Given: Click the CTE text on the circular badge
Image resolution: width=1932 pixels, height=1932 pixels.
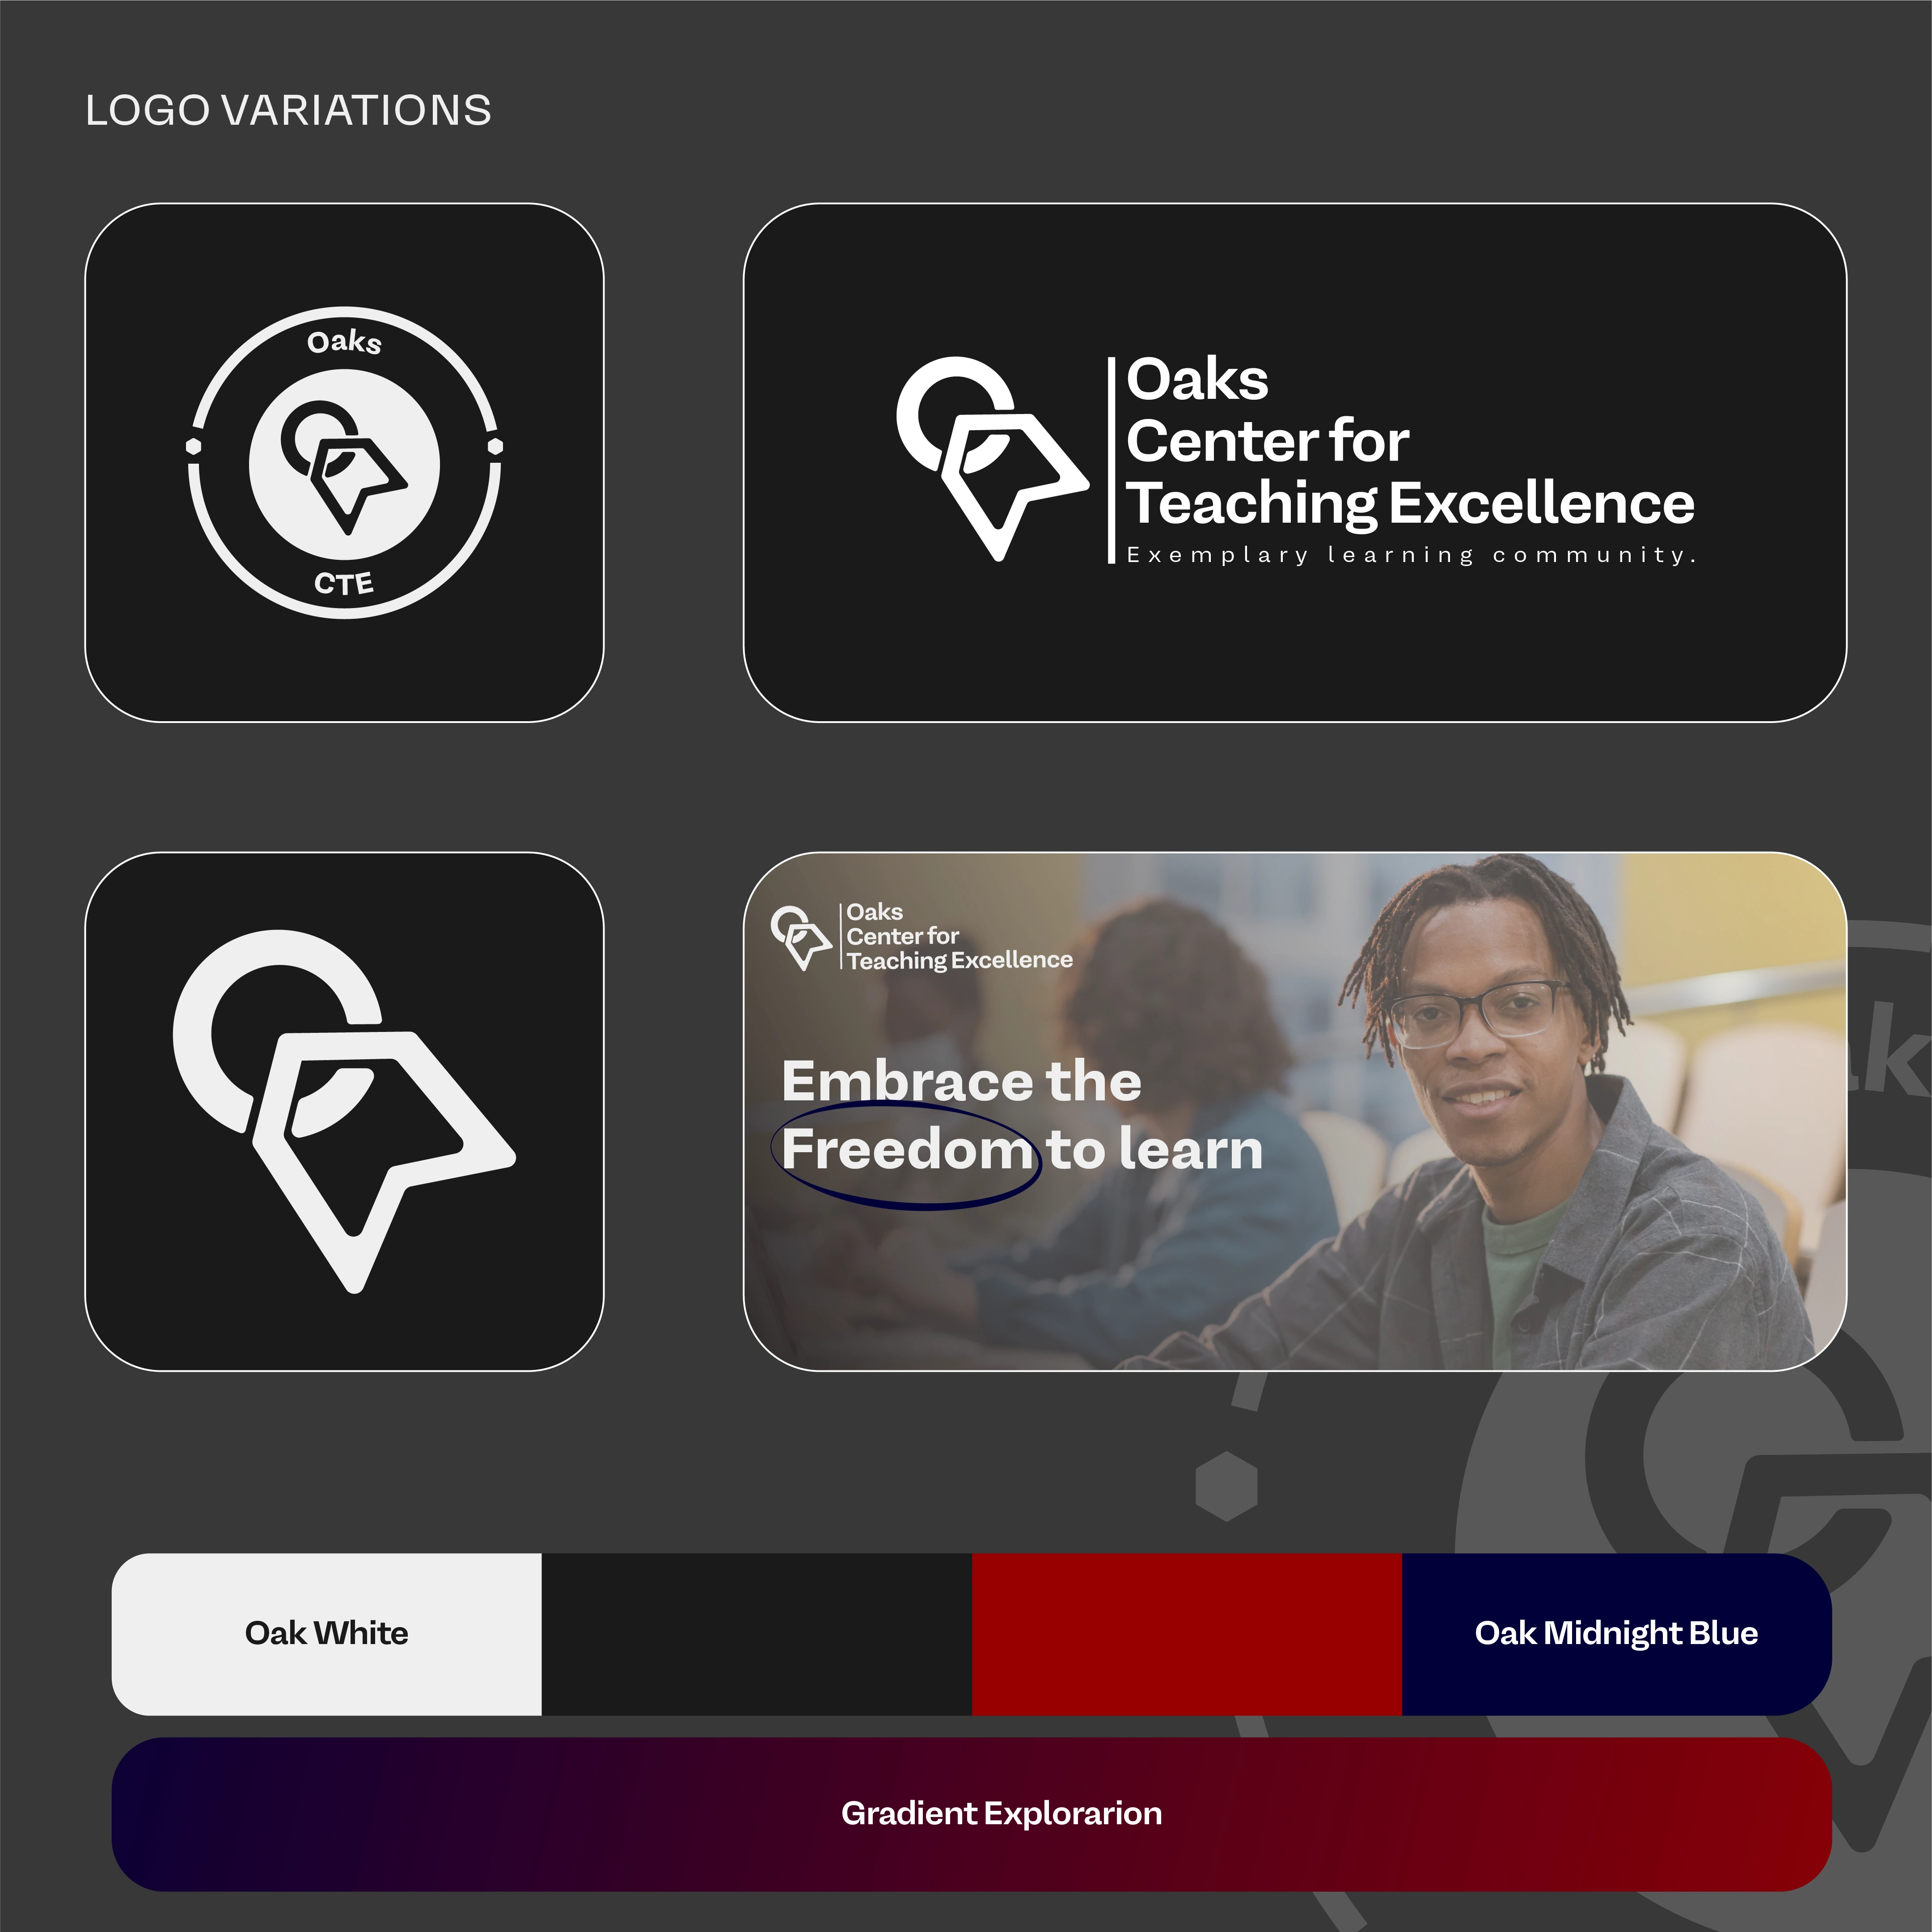Looking at the screenshot, I should [344, 583].
